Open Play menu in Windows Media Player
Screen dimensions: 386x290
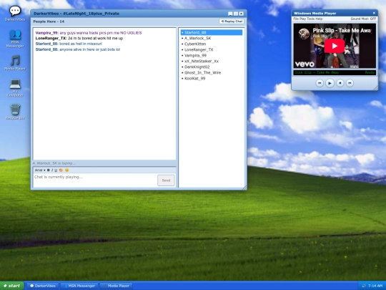pyautogui.click(x=302, y=19)
